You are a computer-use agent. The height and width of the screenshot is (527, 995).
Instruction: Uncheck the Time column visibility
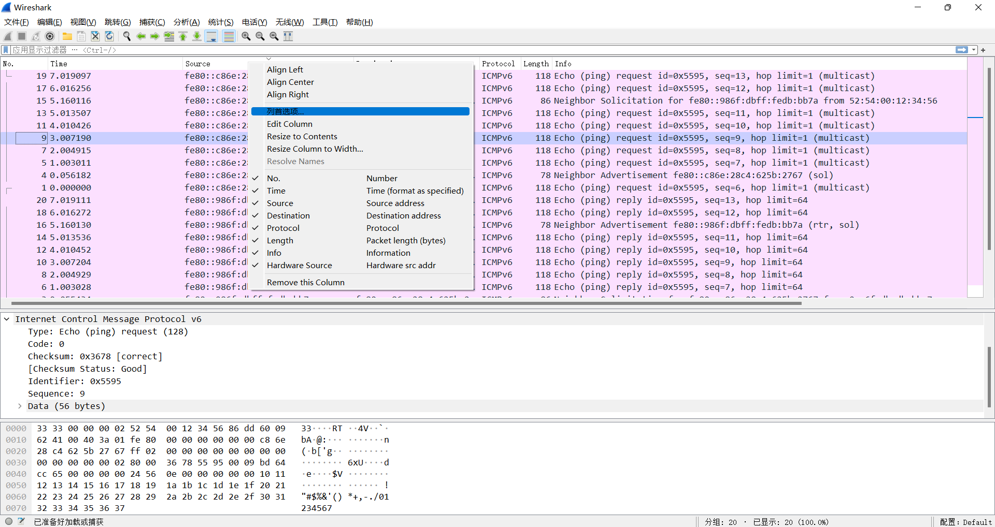361,191
